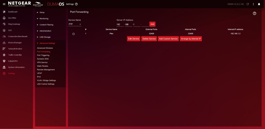The image size is (265, 129).
Task: Click the Ping Heatmap icon
Action: tap(4, 24)
